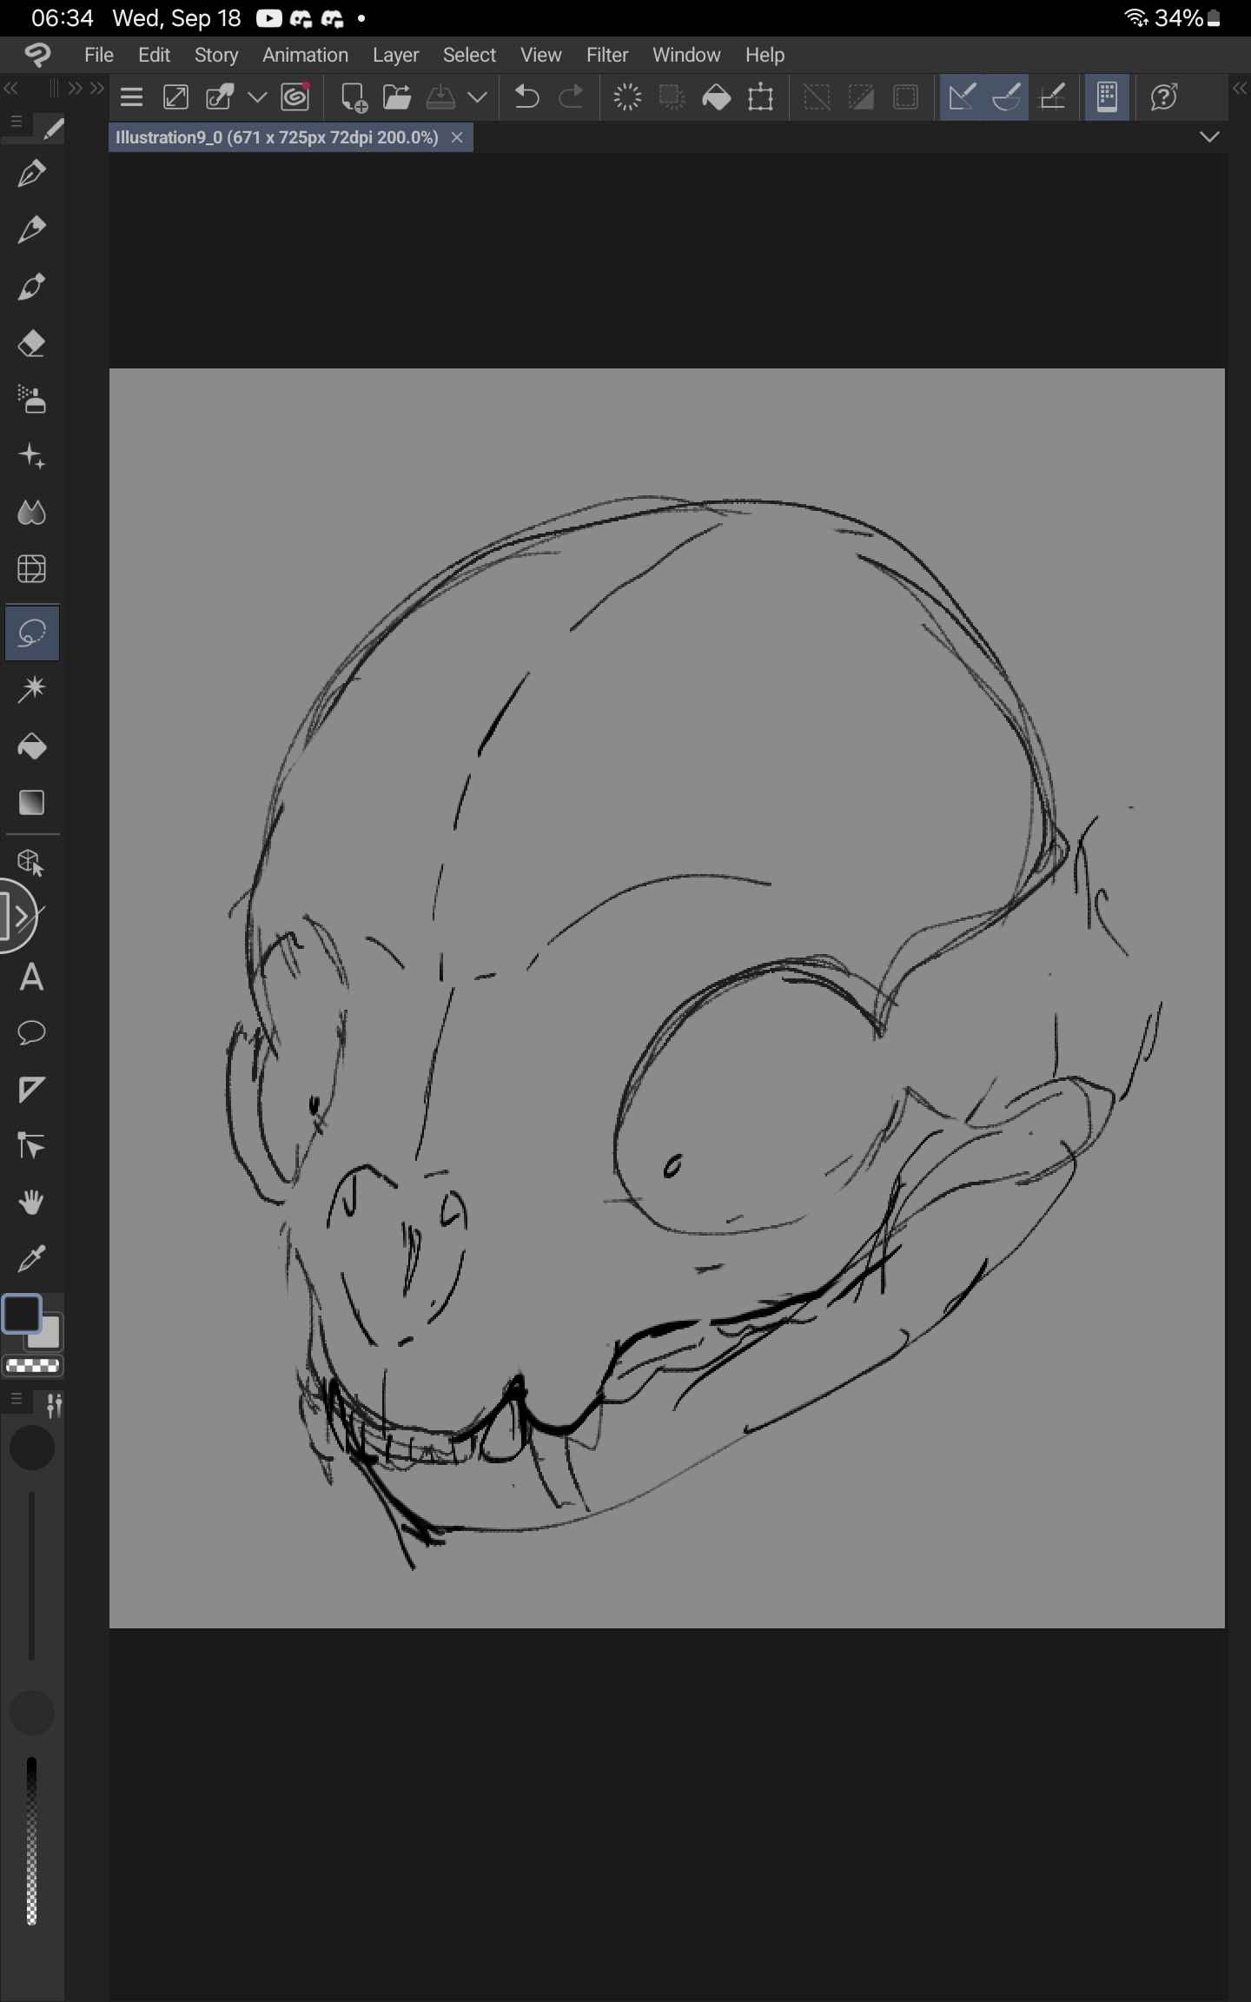Expand dropdown arrow next to touch gesture
The width and height of the screenshot is (1251, 2002).
click(257, 97)
